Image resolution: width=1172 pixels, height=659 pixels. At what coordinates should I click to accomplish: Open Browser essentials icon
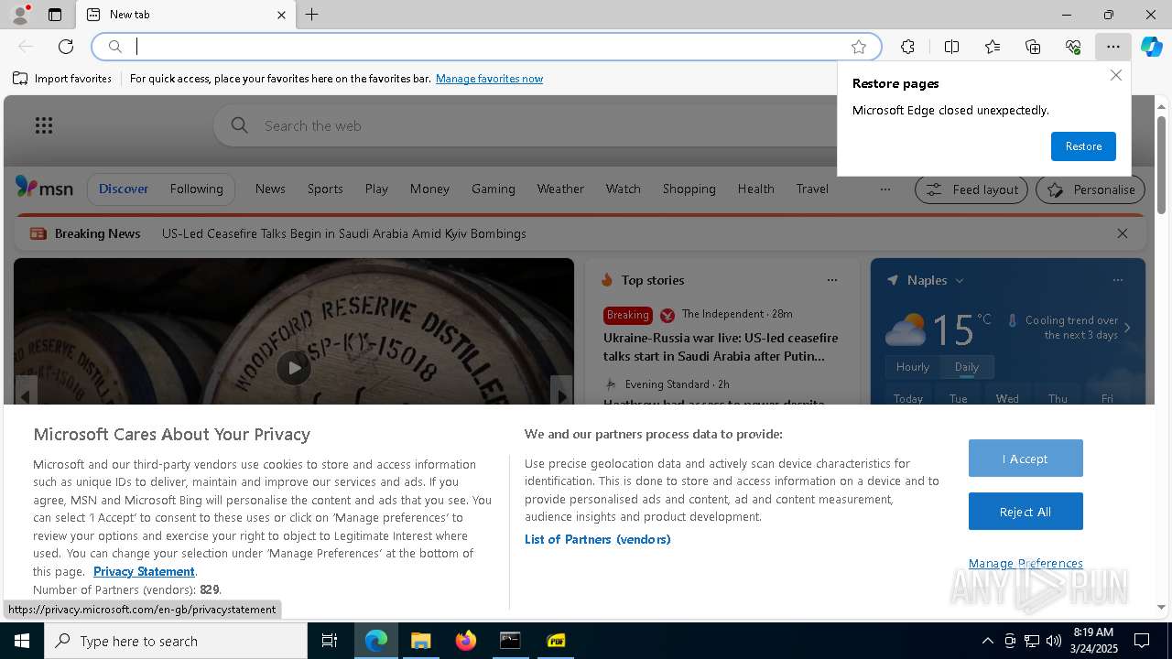tap(1073, 47)
